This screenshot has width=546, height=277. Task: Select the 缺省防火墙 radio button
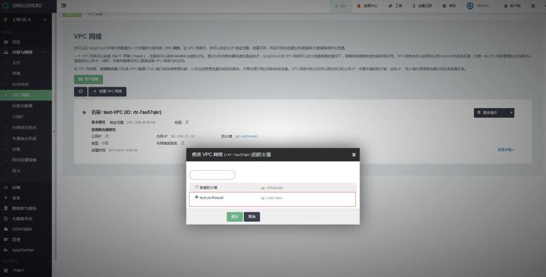click(197, 187)
